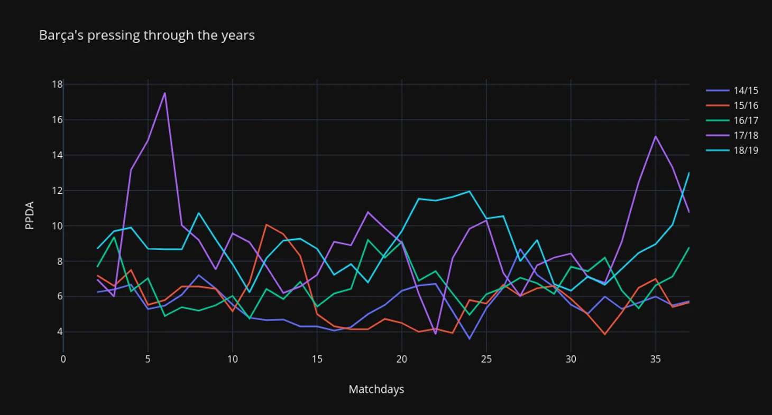This screenshot has height=415, width=772.
Task: Hide the 16/17 series via the legend
Action: pos(732,120)
